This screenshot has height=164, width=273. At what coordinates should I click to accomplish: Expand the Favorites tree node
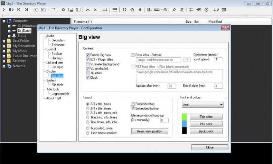[4, 61]
